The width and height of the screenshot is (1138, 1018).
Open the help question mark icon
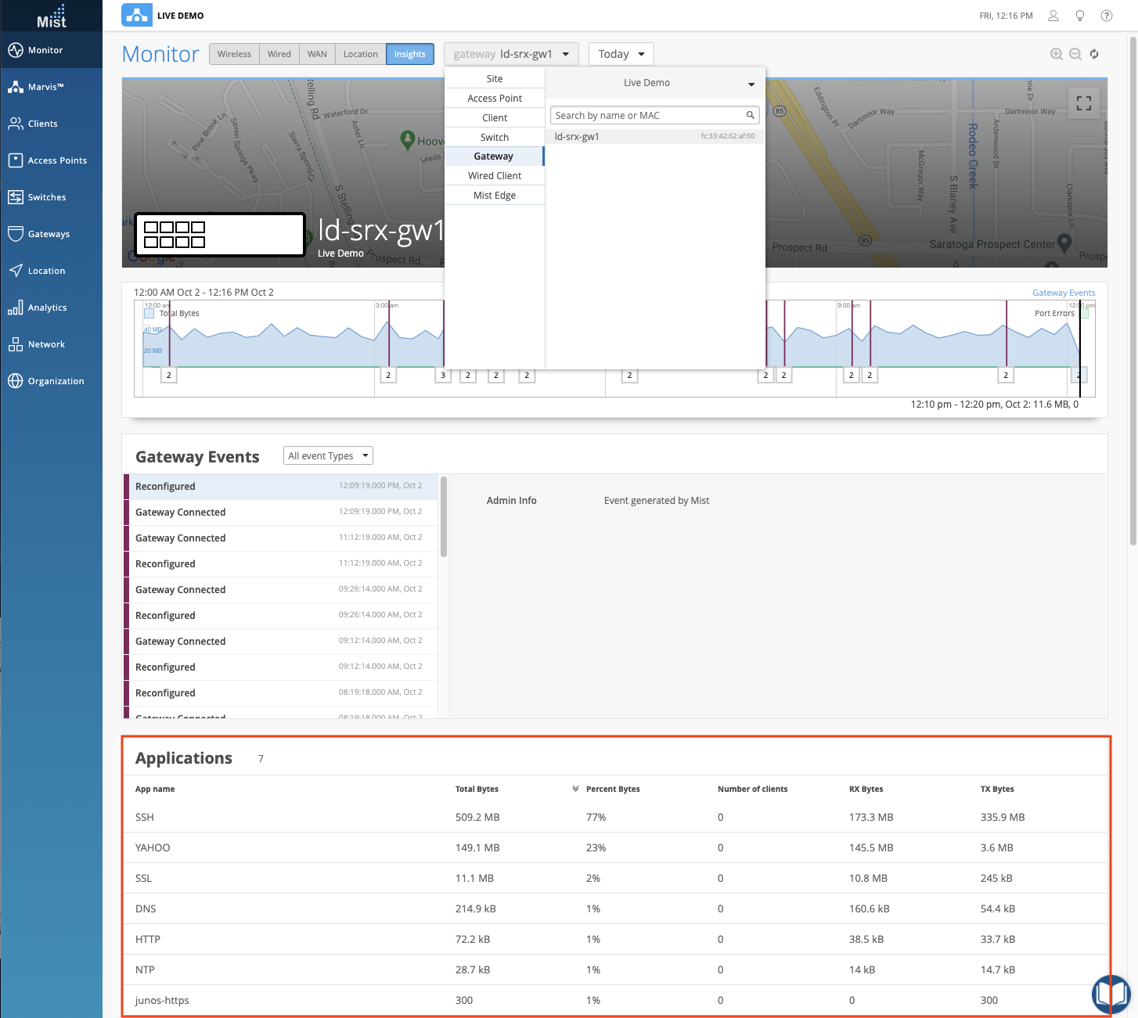point(1106,16)
